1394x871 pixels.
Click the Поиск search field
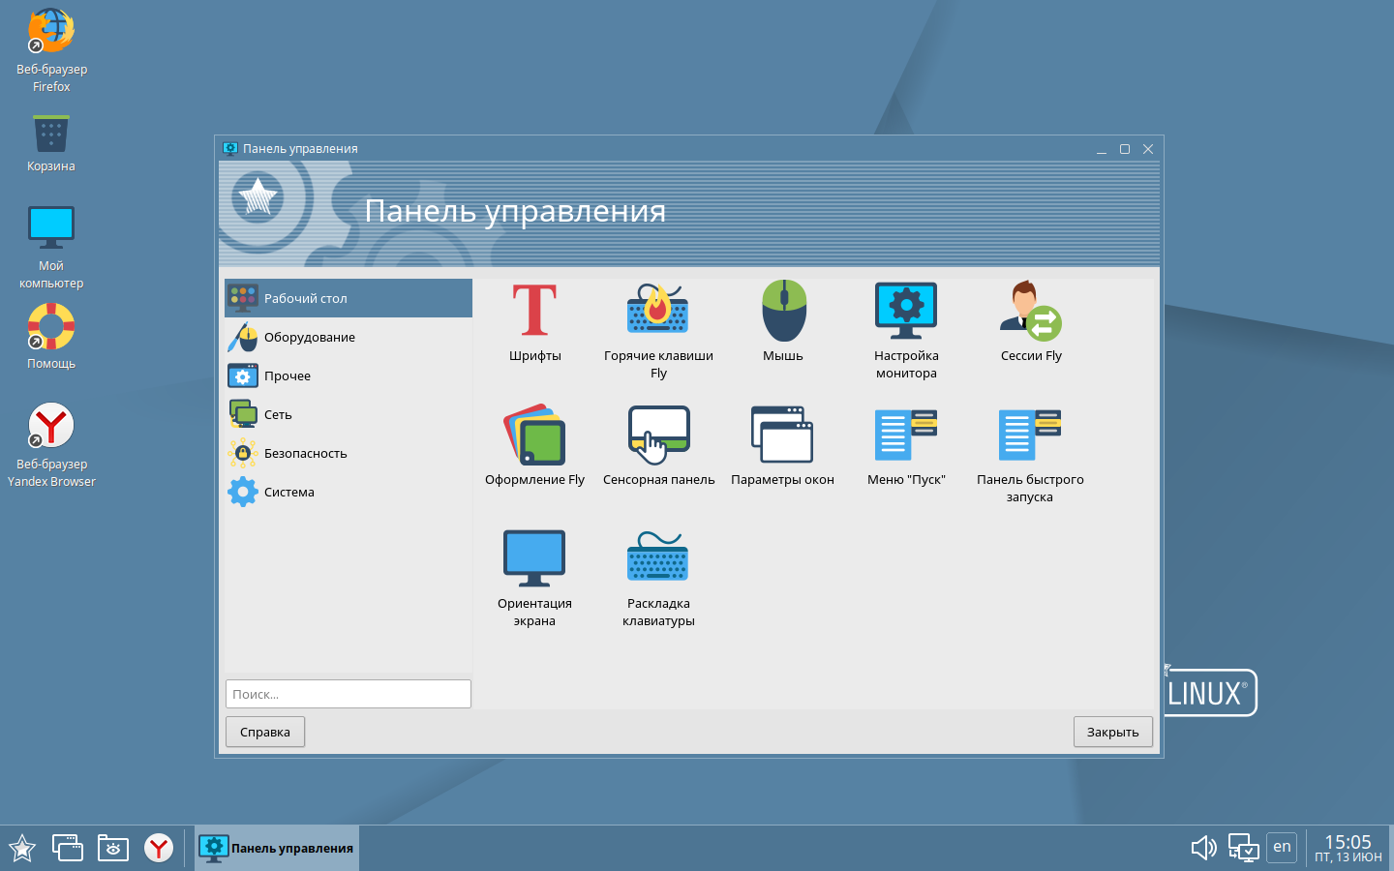[348, 694]
